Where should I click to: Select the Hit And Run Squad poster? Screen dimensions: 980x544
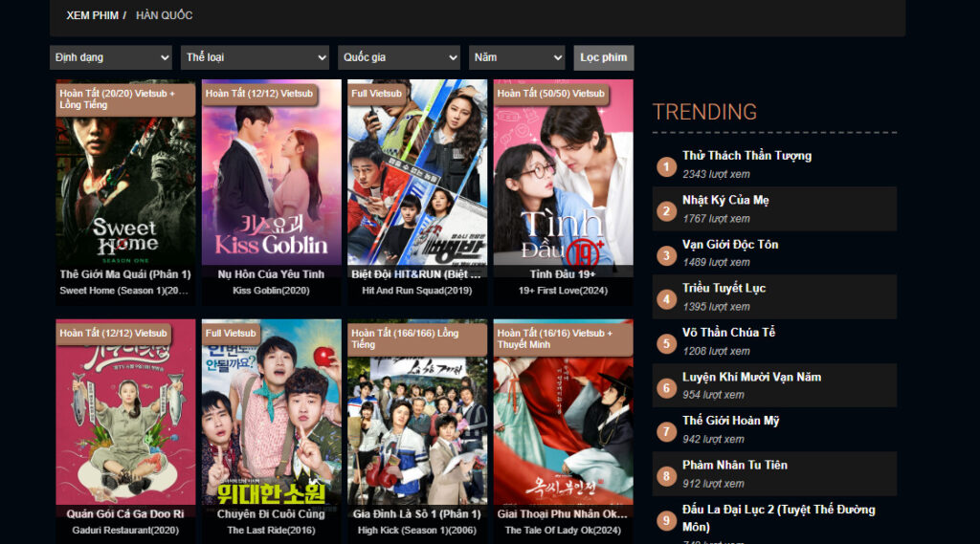pyautogui.click(x=417, y=182)
